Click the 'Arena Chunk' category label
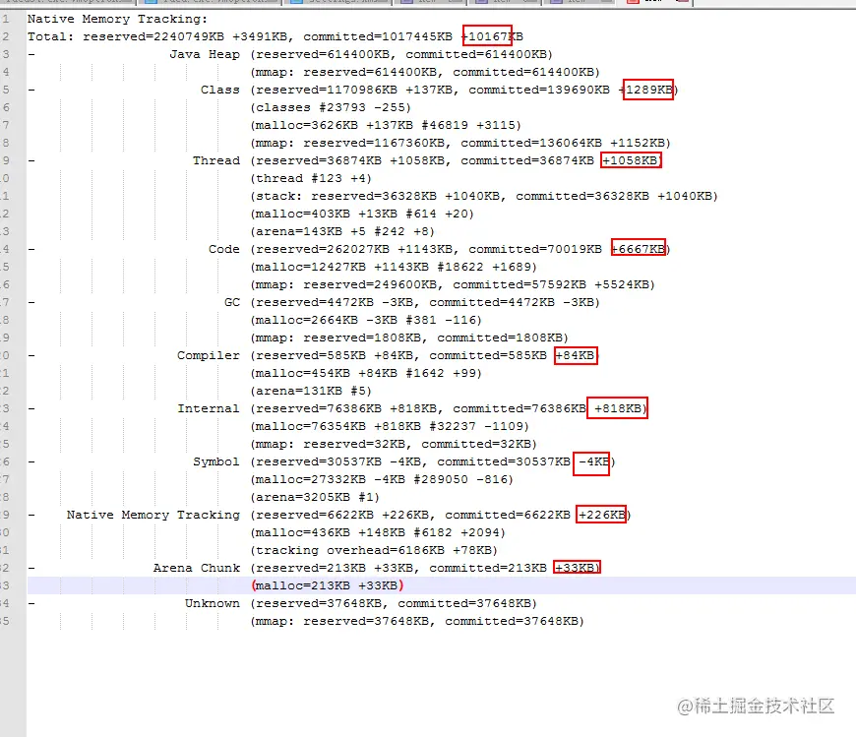Viewport: 856px width, 737px height. click(x=197, y=569)
